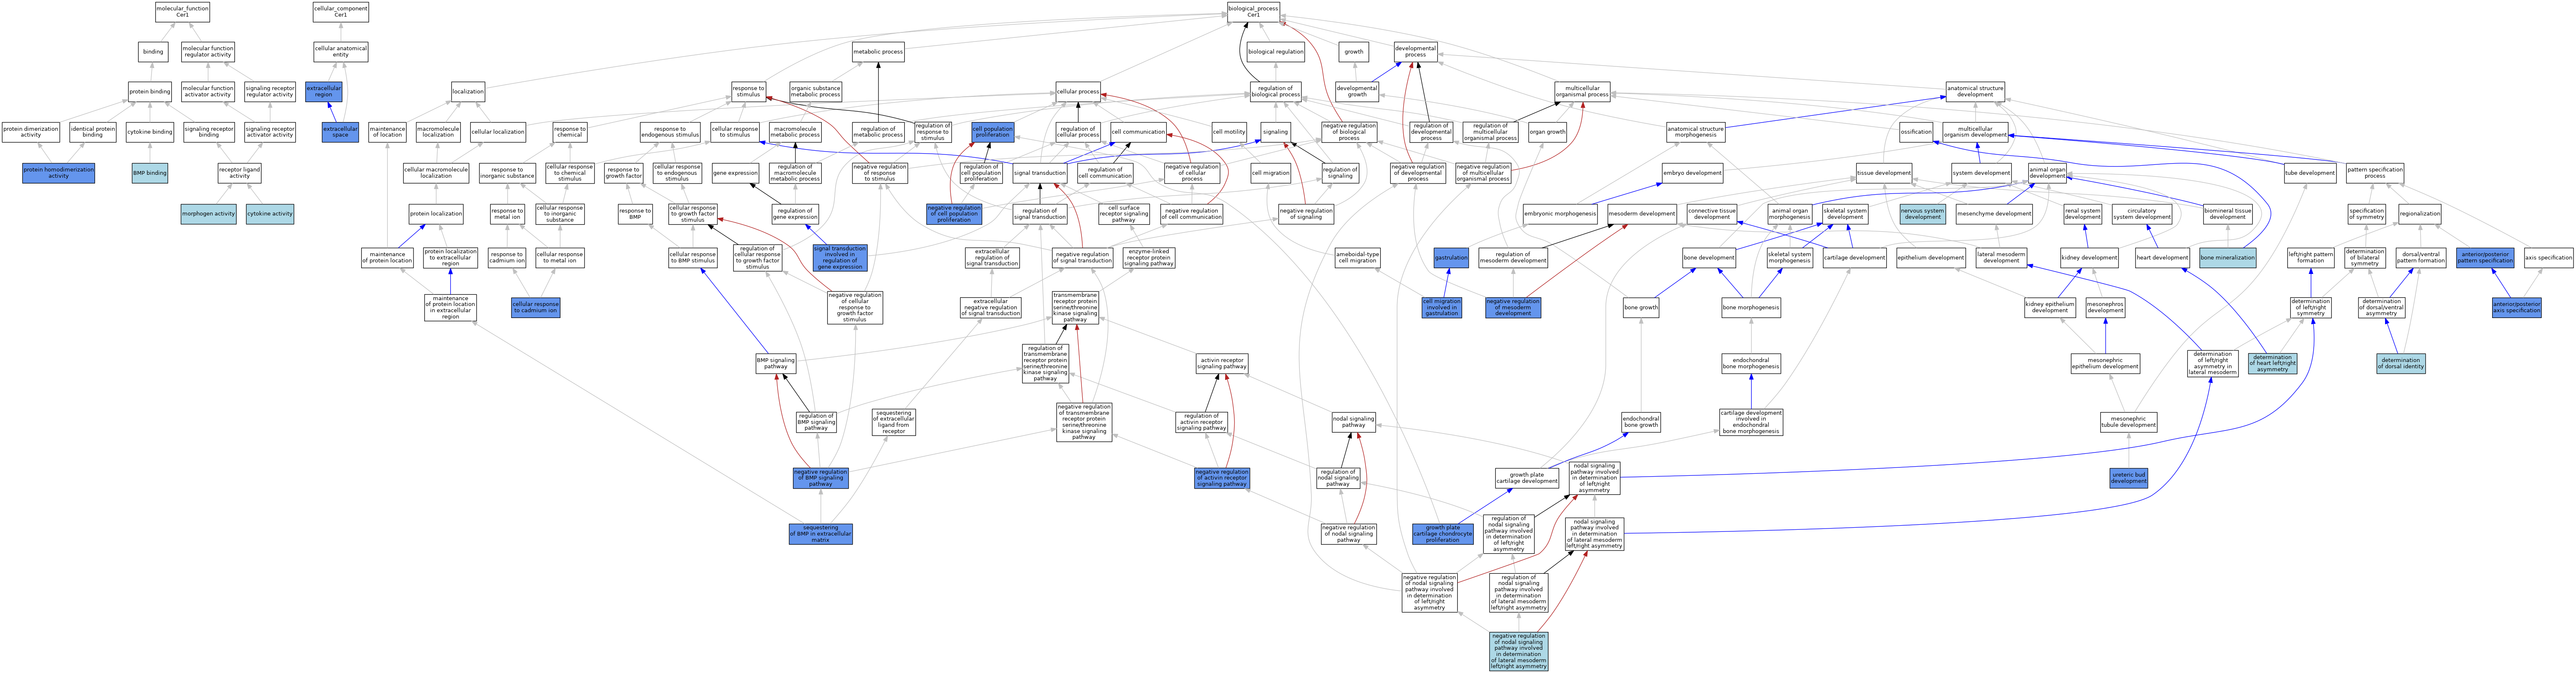Screen dimensions: 2576x673
Task: Click the 'localization' node
Action: click(468, 92)
